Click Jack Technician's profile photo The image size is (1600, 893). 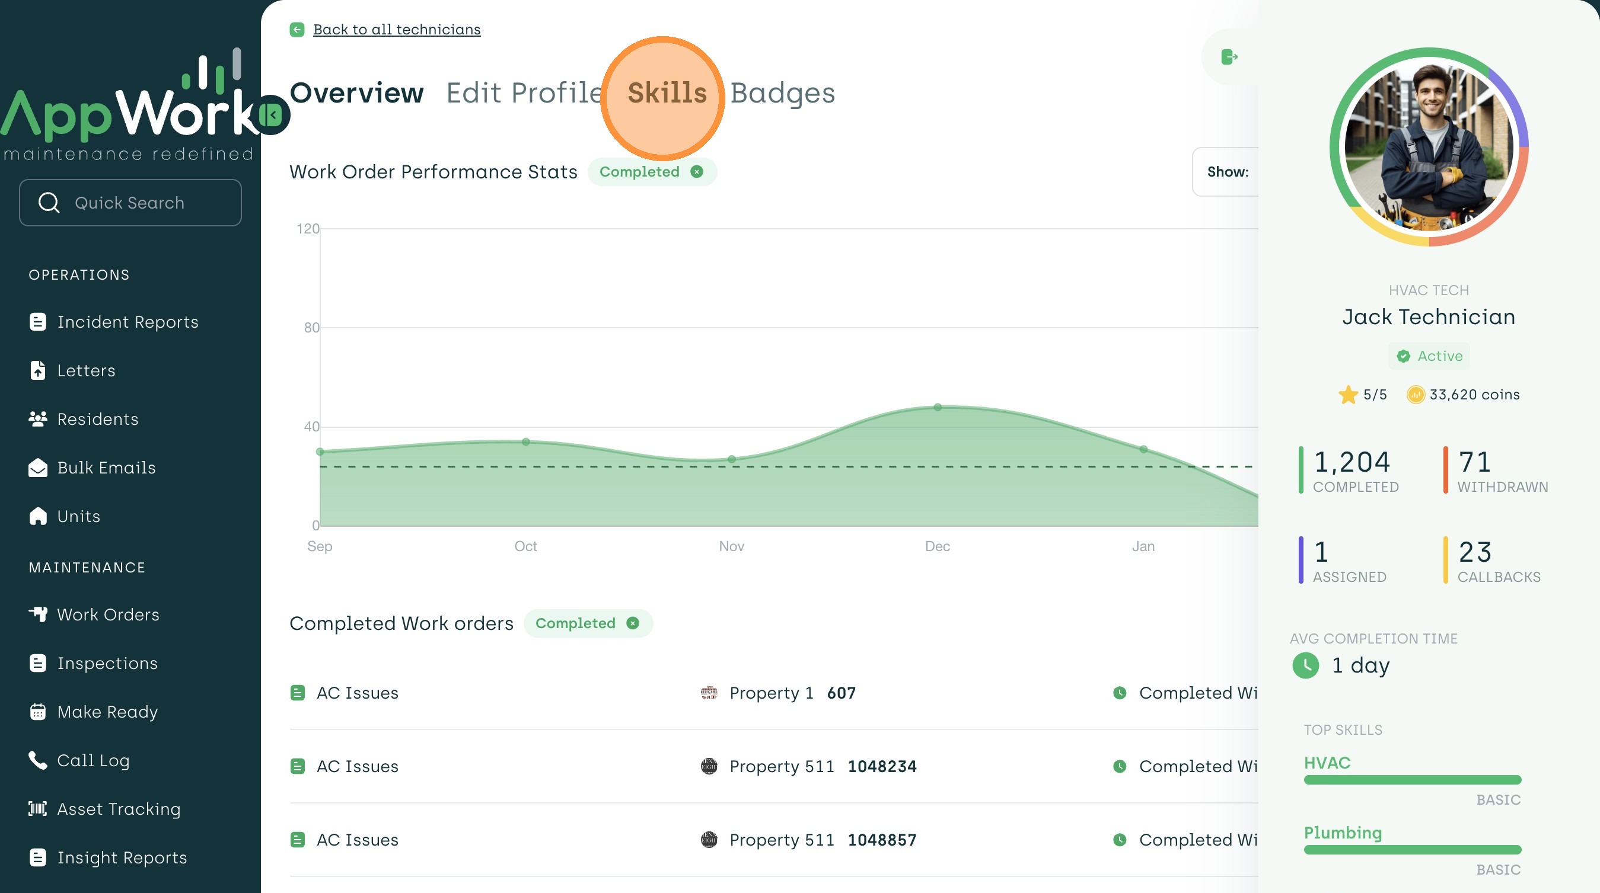point(1429,147)
